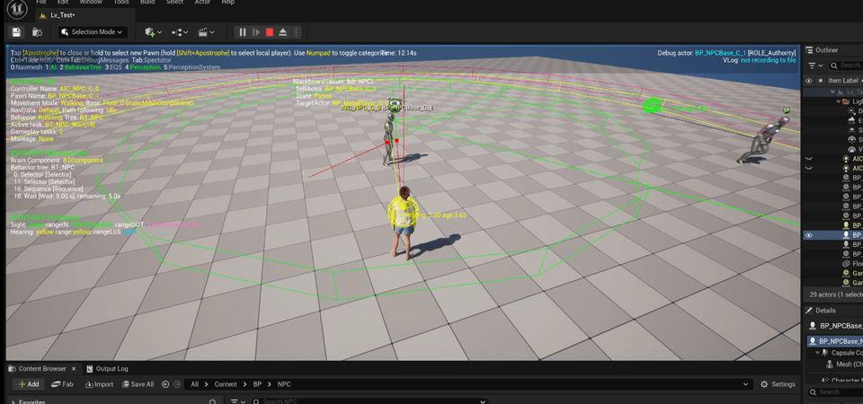This screenshot has height=404, width=863.
Task: Open the Tools menu
Action: 121,2
